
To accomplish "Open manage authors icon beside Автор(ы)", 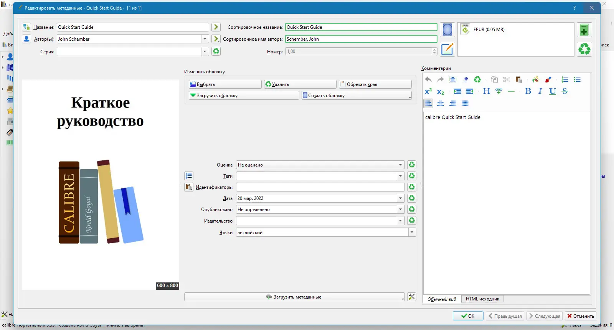I will (26, 39).
